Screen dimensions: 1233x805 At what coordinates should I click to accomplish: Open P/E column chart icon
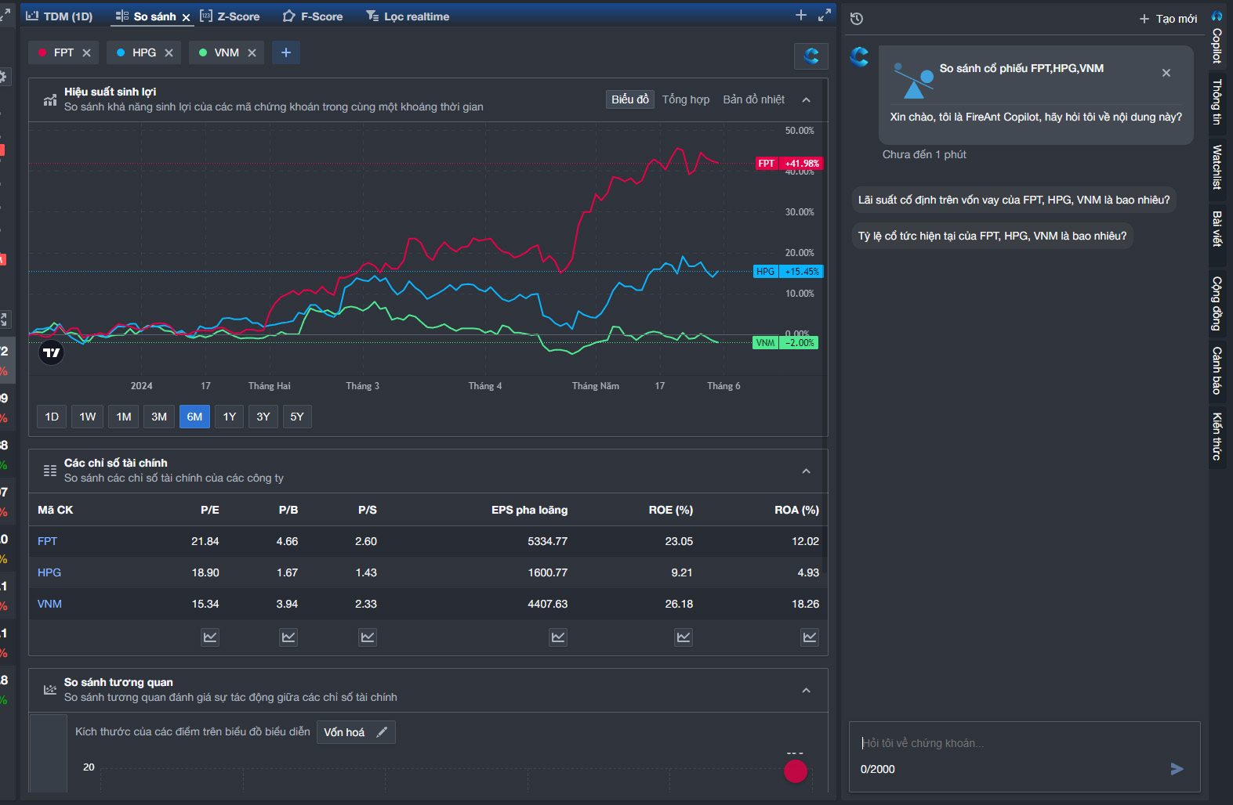click(x=210, y=637)
